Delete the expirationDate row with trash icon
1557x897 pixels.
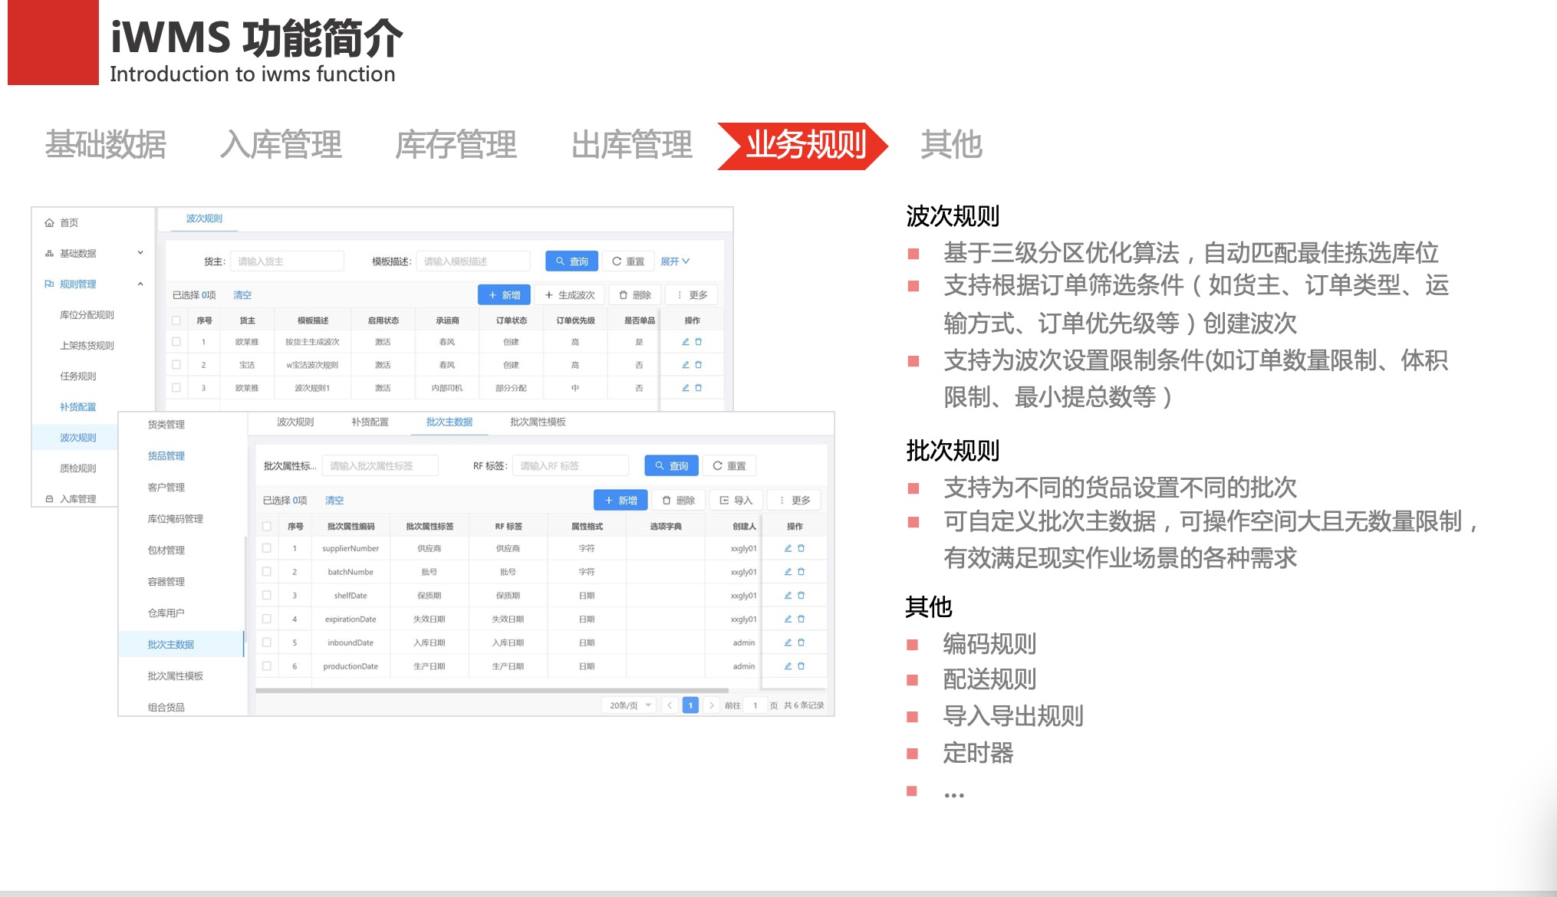tap(802, 619)
